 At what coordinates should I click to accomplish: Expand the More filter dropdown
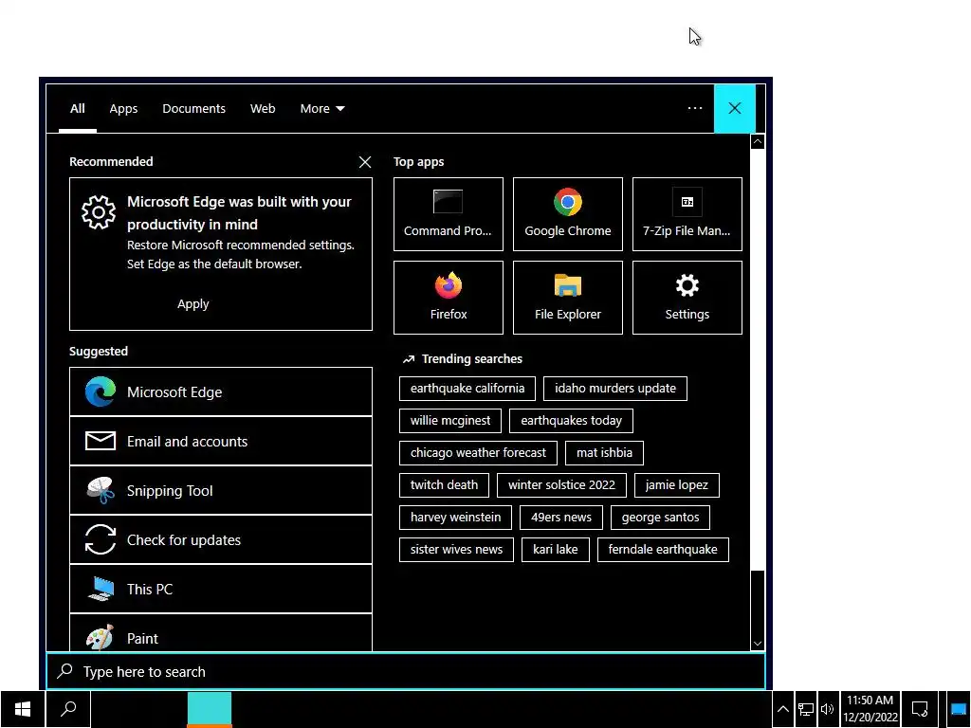(x=322, y=109)
